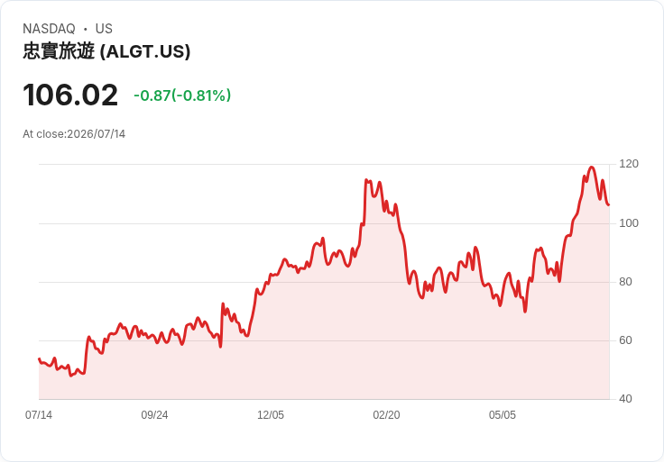Select the 05/05 date on the x-axis
Image resolution: width=664 pixels, height=462 pixels.
pos(503,415)
